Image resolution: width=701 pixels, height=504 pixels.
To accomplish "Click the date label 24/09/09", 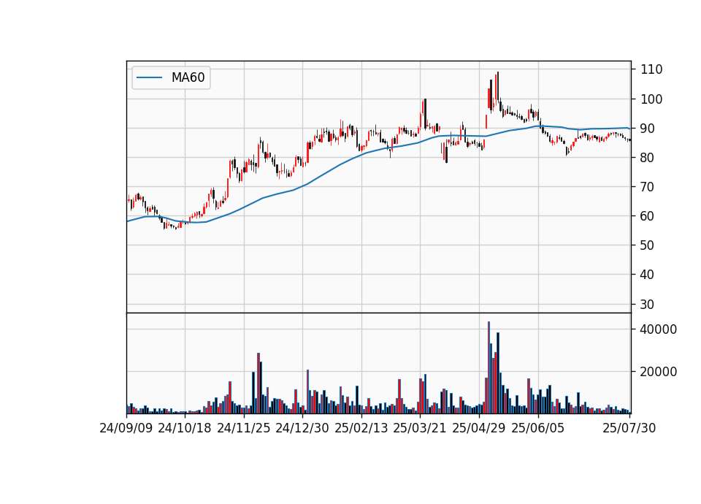I will 126,429.
